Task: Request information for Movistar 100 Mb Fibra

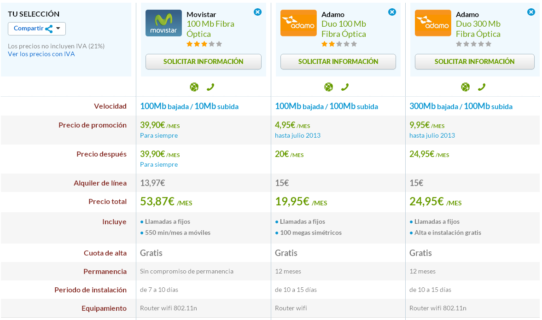Action: [203, 62]
